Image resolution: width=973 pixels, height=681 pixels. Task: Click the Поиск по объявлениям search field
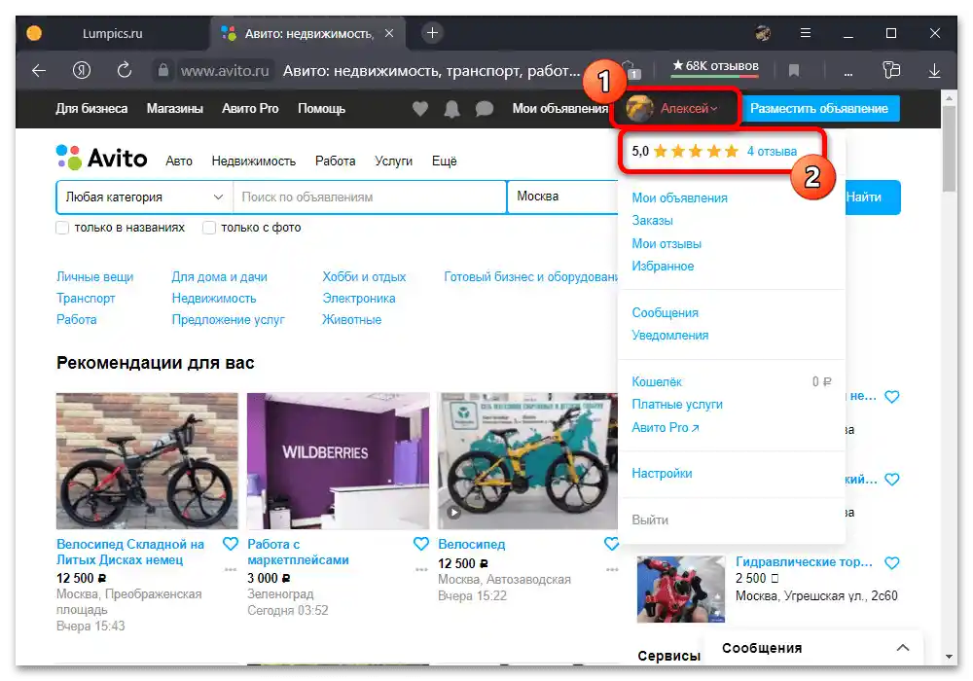point(370,197)
